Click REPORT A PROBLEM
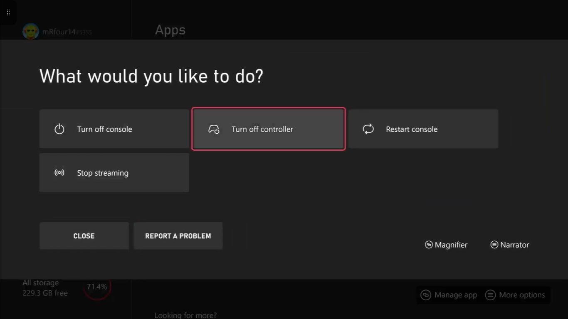 click(178, 236)
